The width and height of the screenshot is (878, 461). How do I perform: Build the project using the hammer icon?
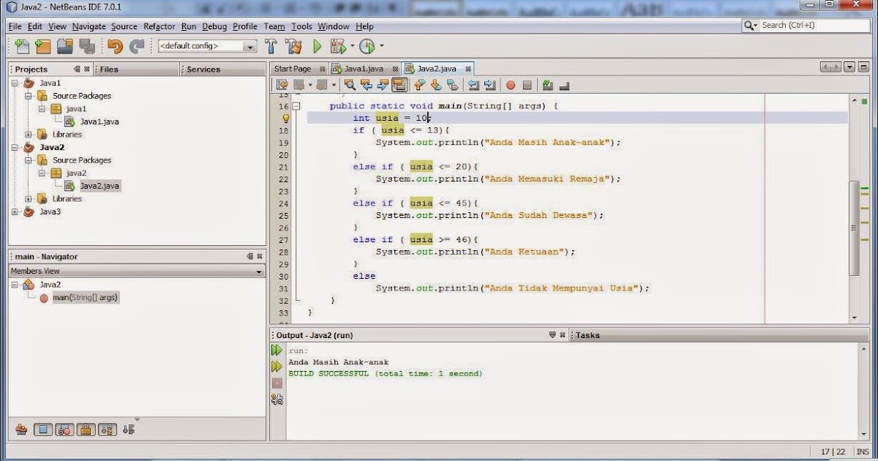270,45
